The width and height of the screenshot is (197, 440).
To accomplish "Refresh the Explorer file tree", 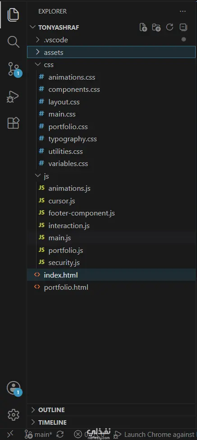I will [170, 27].
